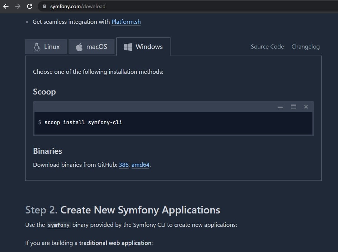Screen dimensions: 338x252
Task: Click the browser forward arrow
Action: [18, 6]
